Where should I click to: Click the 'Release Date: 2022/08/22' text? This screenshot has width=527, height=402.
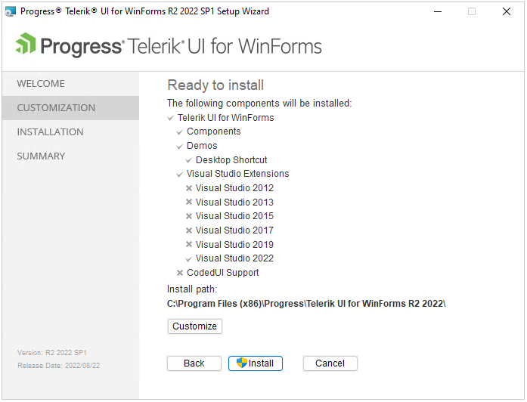[x=59, y=366]
